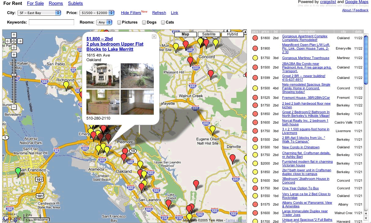Pan the map down with the arrow
The width and height of the screenshot is (371, 223).
tap(14, 47)
